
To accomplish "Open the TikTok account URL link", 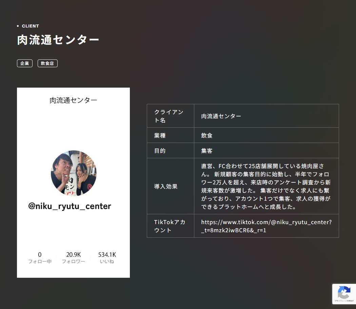I will (266, 225).
